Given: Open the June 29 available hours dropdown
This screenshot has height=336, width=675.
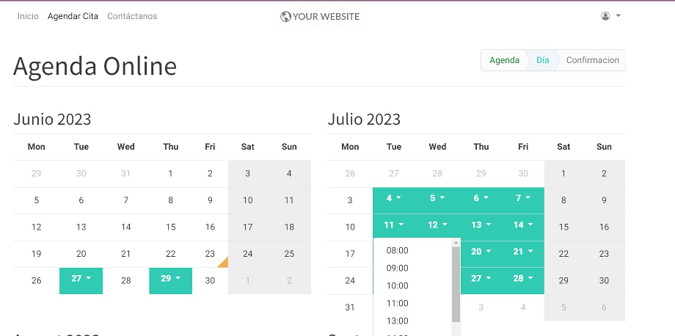Looking at the screenshot, I should (170, 280).
